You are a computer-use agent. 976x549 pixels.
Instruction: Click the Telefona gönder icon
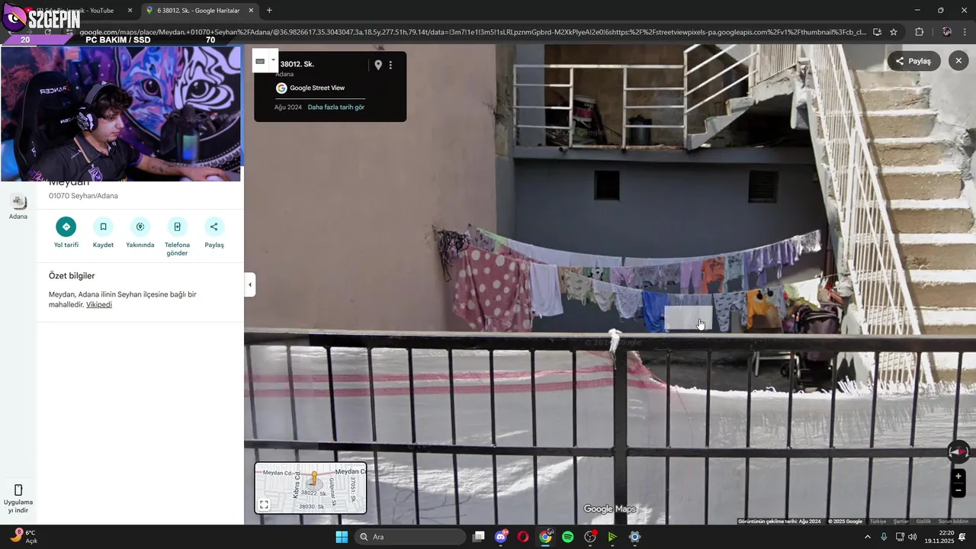coord(177,226)
